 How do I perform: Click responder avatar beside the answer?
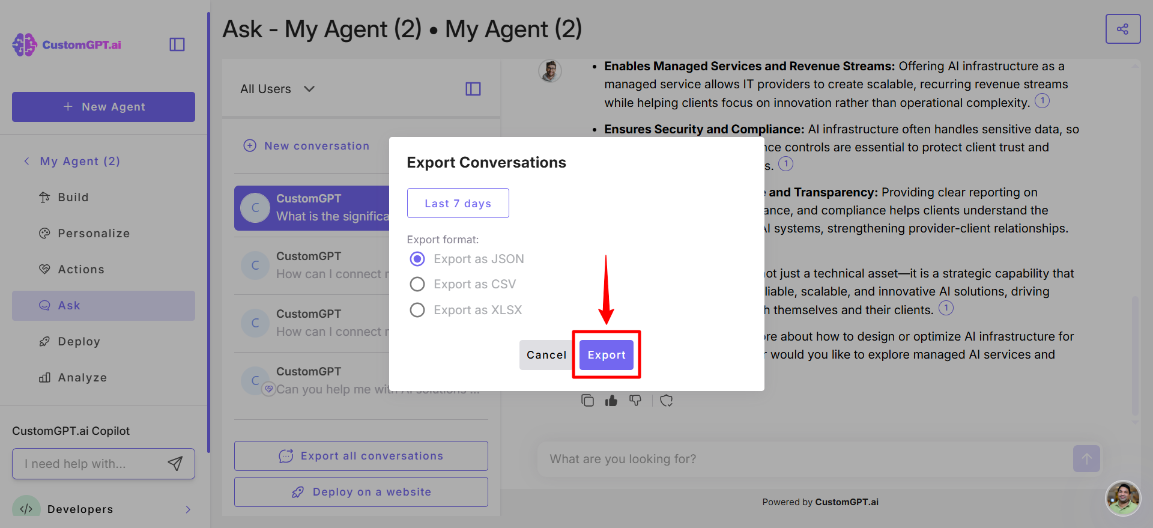550,71
